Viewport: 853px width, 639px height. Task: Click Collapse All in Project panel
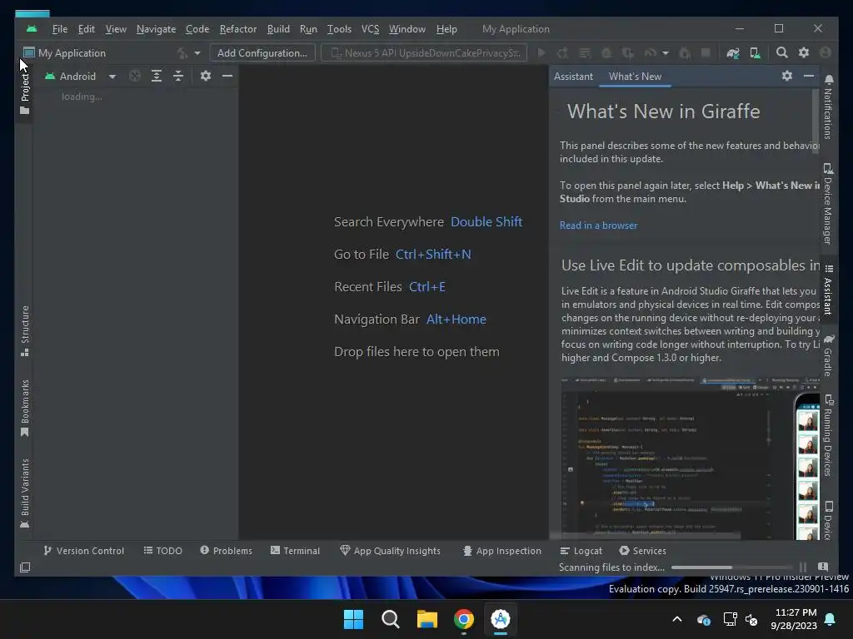[178, 76]
